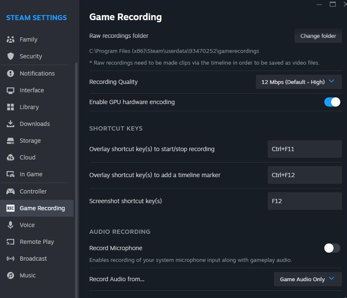Open the Recording Quality dropdown

298,82
